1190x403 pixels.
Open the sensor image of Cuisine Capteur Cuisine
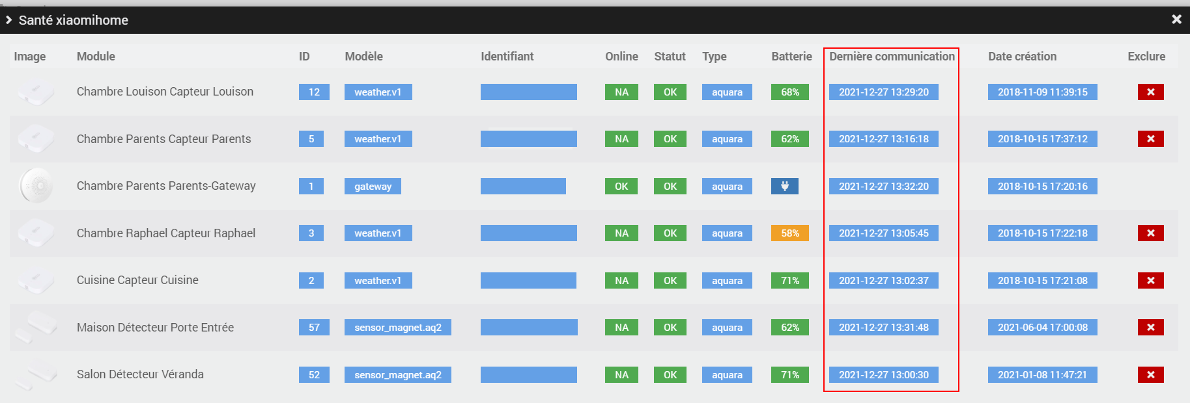click(36, 280)
